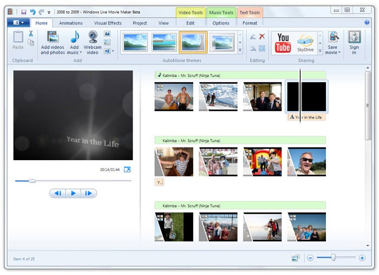Open the Visual Effects tab
This screenshot has height=275, width=379.
pyautogui.click(x=108, y=23)
